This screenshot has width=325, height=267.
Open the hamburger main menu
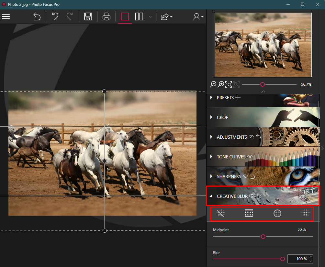pyautogui.click(x=6, y=16)
